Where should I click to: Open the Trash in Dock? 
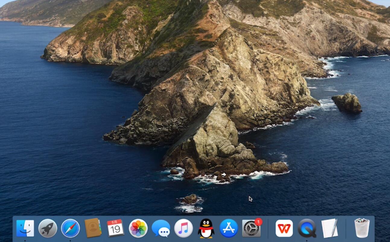pyautogui.click(x=362, y=228)
